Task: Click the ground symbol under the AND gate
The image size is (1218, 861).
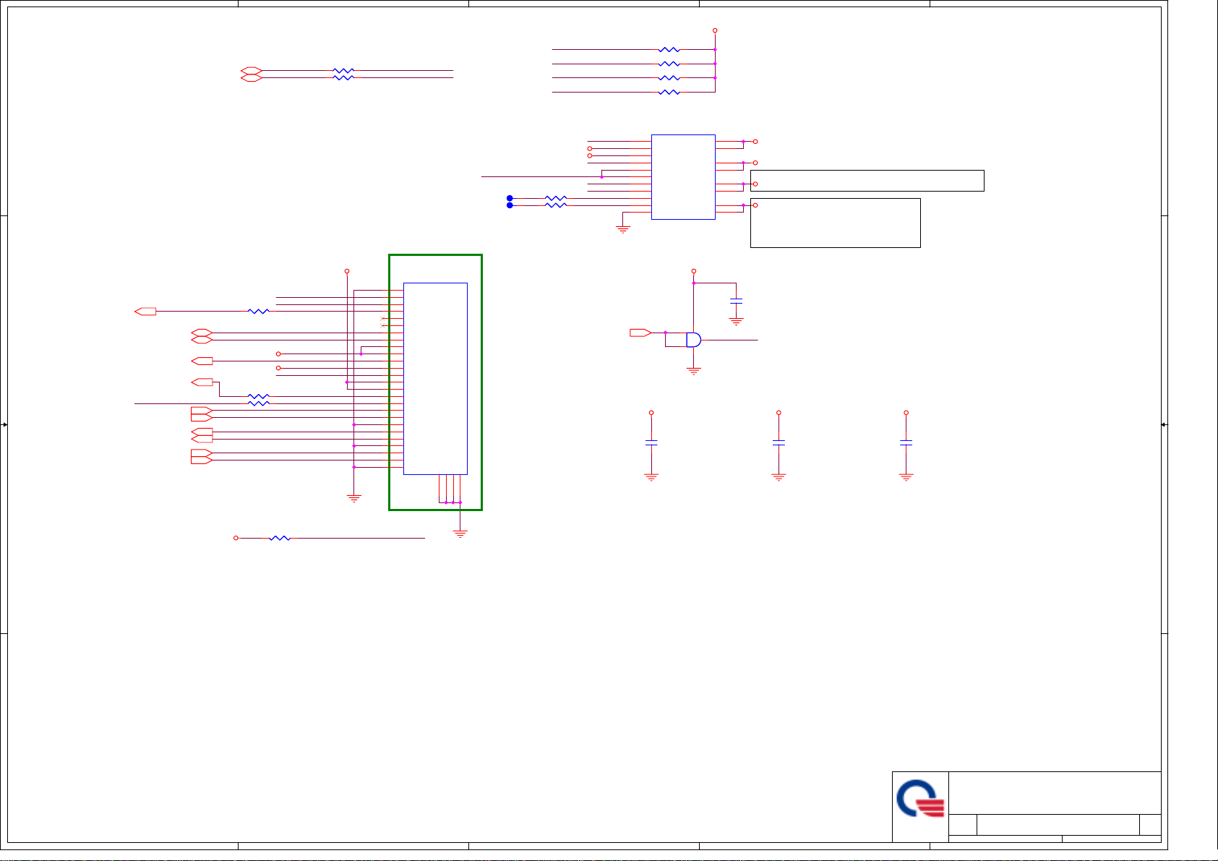Action: (x=694, y=372)
